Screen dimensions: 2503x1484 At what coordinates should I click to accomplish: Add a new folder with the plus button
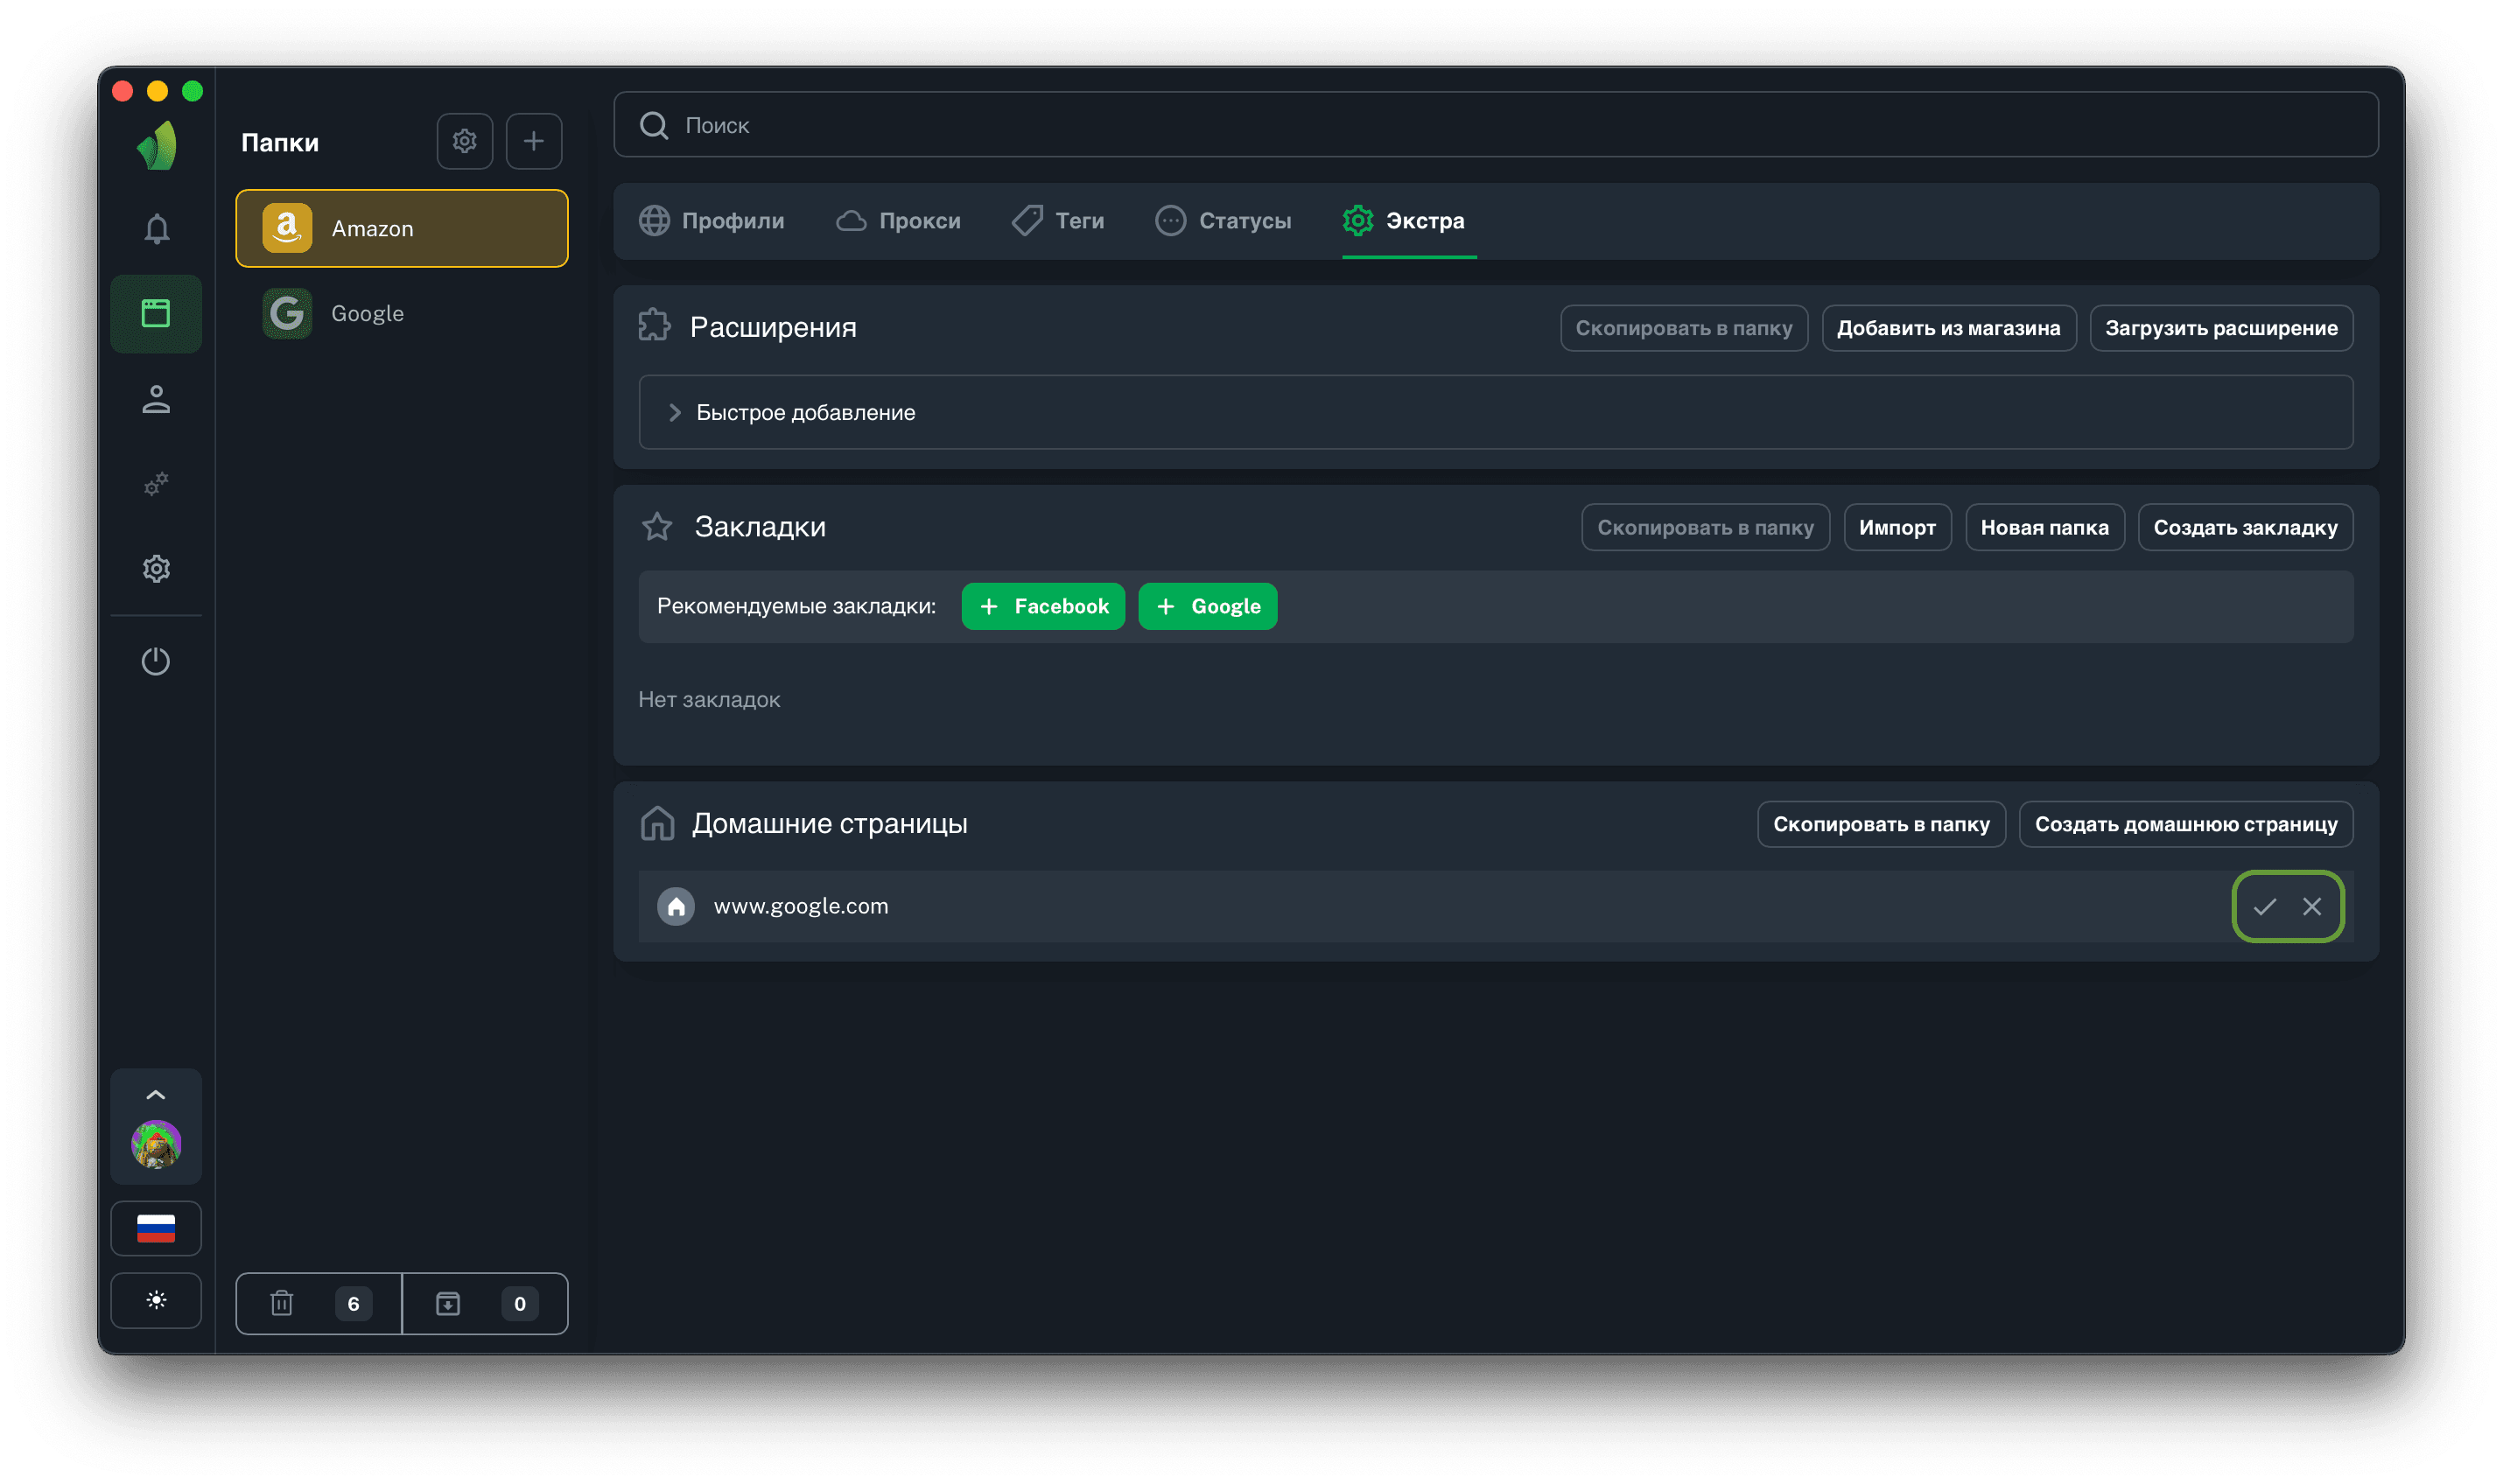533,141
